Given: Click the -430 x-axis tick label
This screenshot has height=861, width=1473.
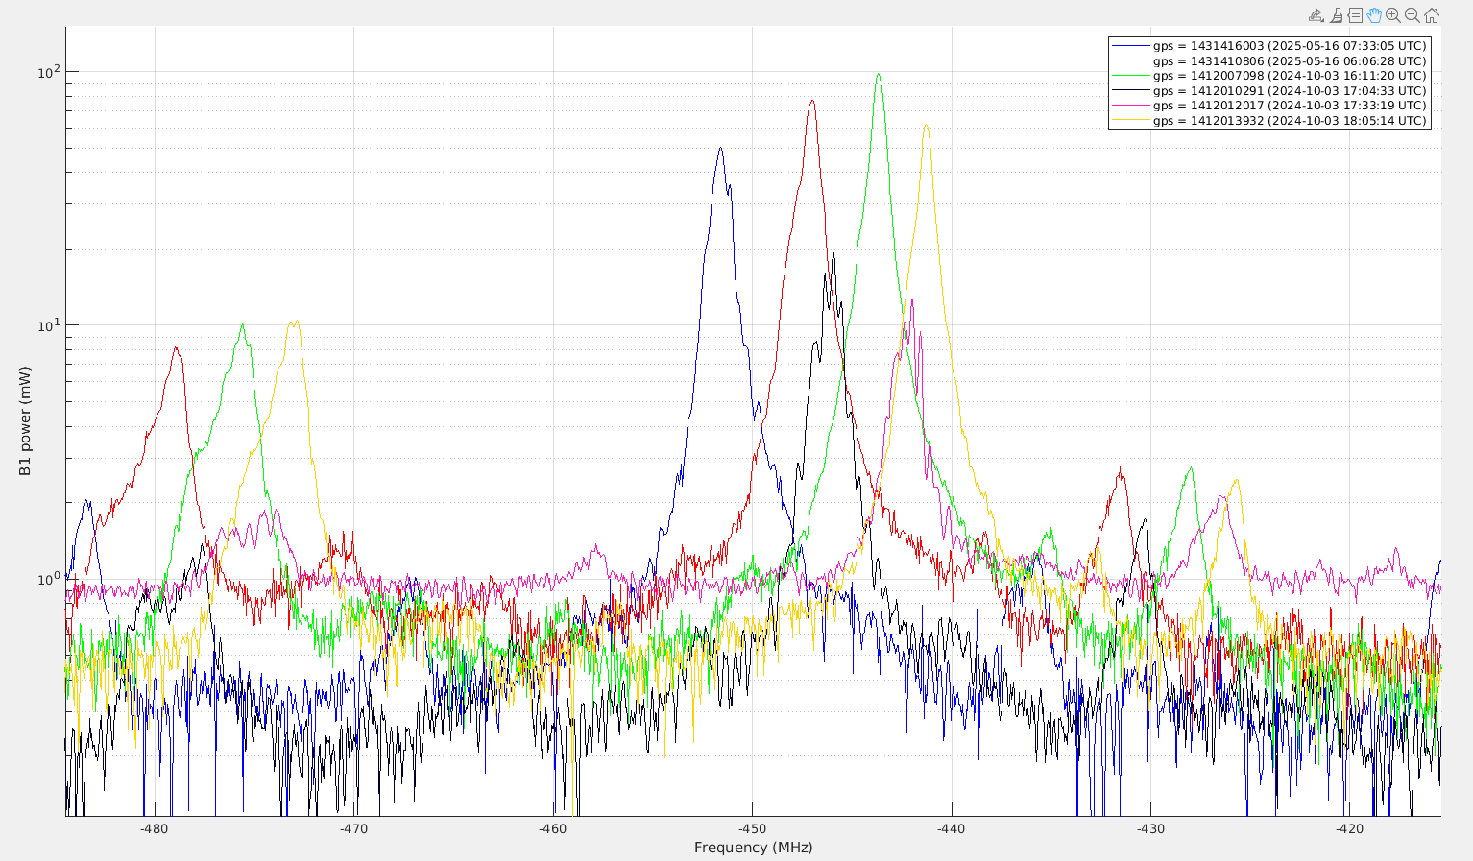Looking at the screenshot, I should [1150, 828].
